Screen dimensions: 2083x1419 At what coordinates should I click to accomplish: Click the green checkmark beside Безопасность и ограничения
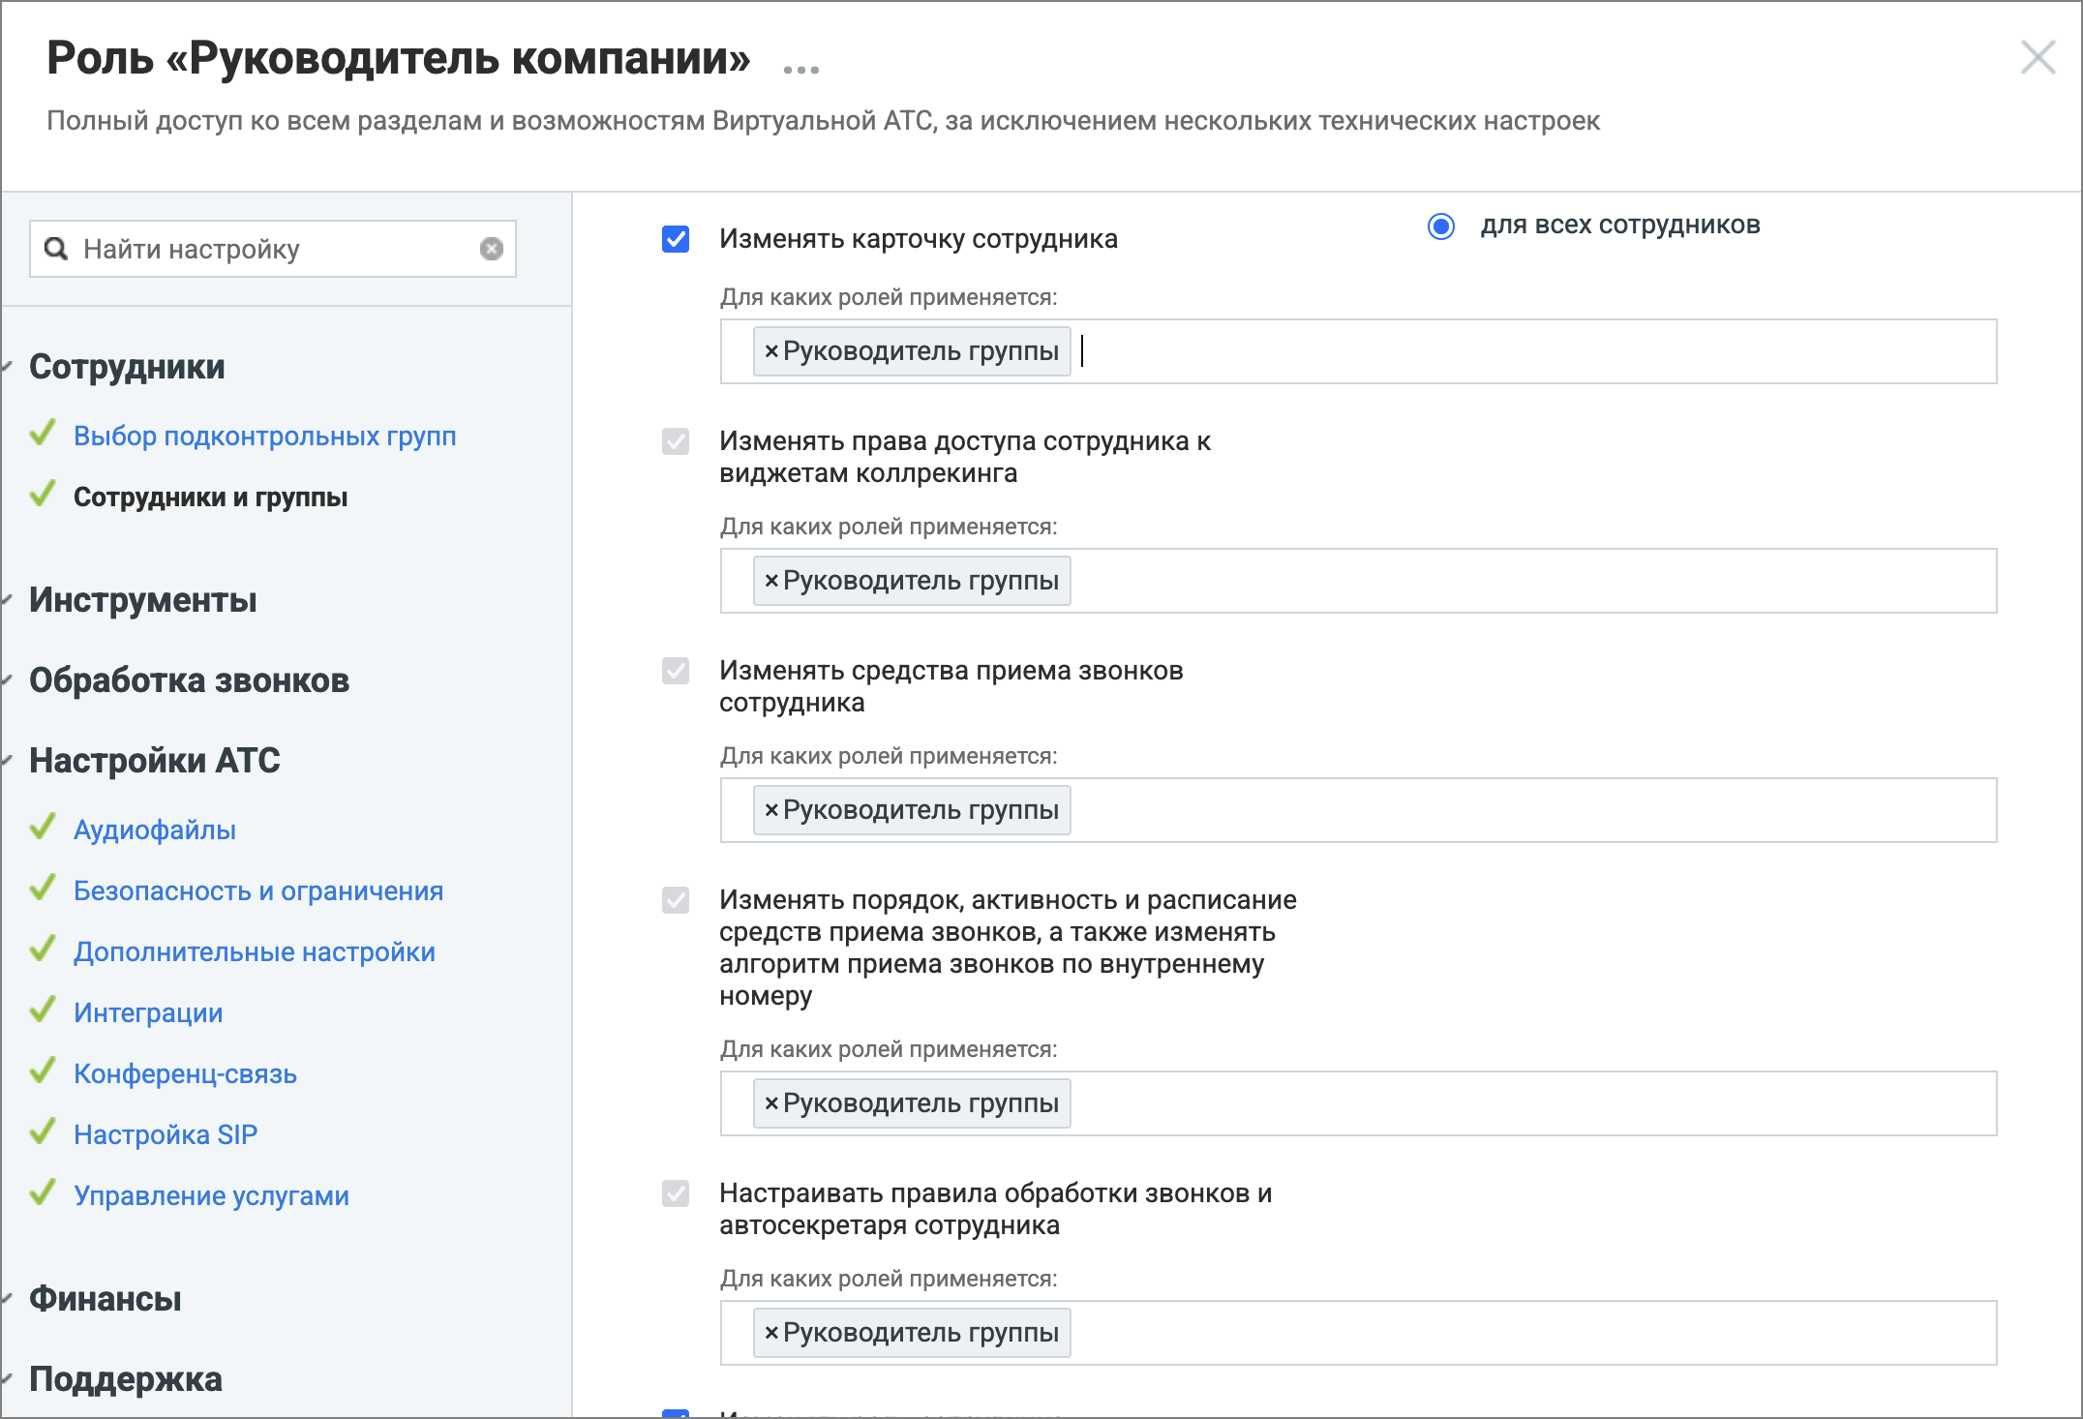tap(43, 888)
